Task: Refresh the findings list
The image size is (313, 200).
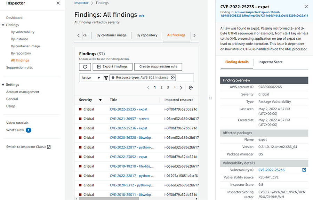Action: click(85, 67)
